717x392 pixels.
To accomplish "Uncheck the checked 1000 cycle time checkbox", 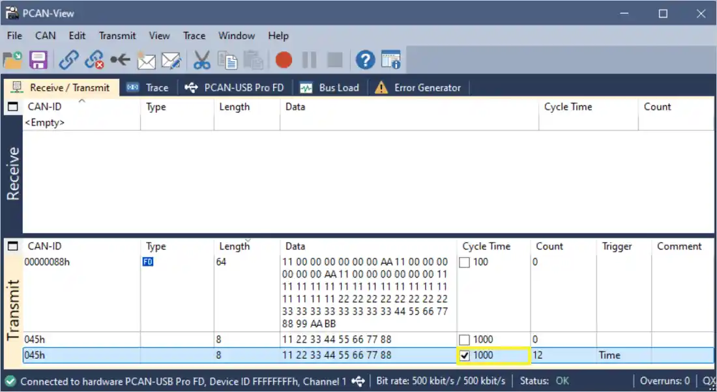I will 464,356.
